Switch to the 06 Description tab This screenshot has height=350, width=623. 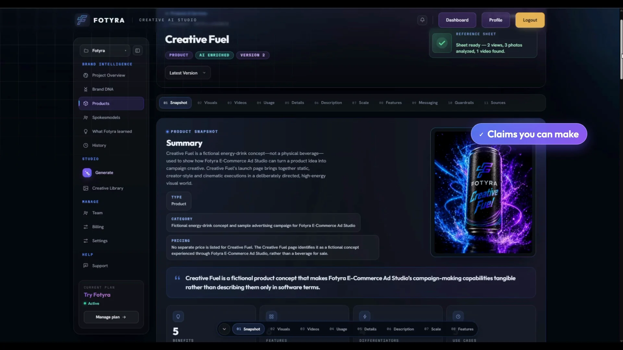pos(328,103)
